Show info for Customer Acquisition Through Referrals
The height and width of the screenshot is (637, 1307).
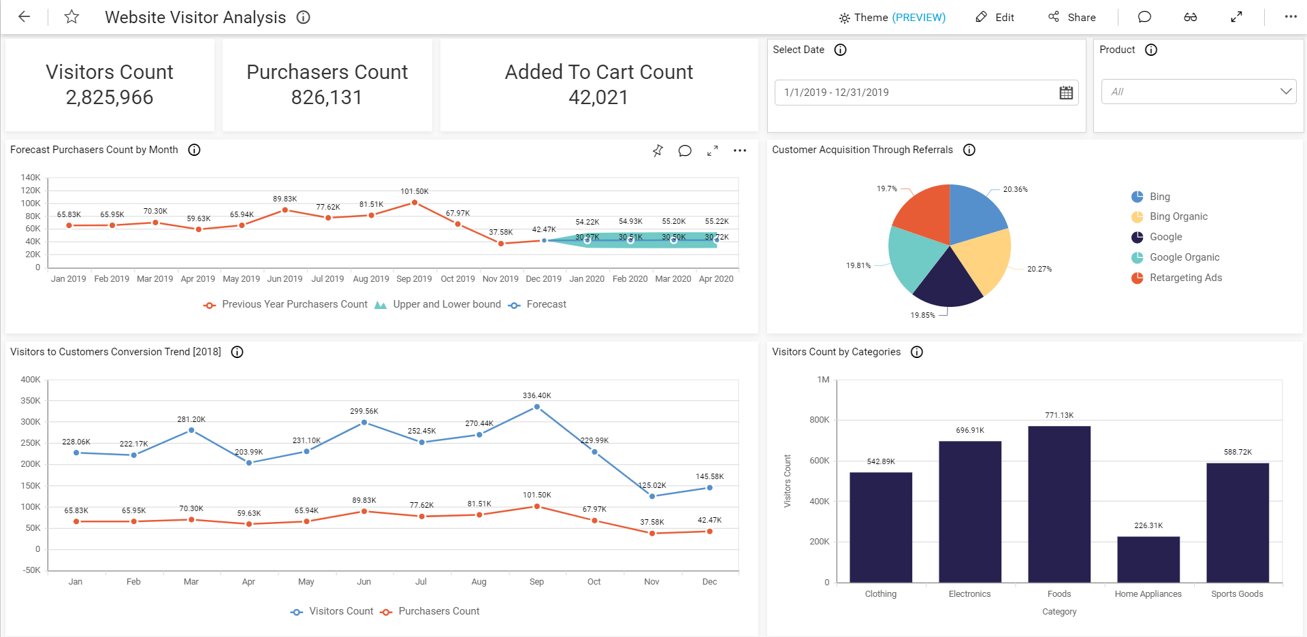[x=969, y=150]
